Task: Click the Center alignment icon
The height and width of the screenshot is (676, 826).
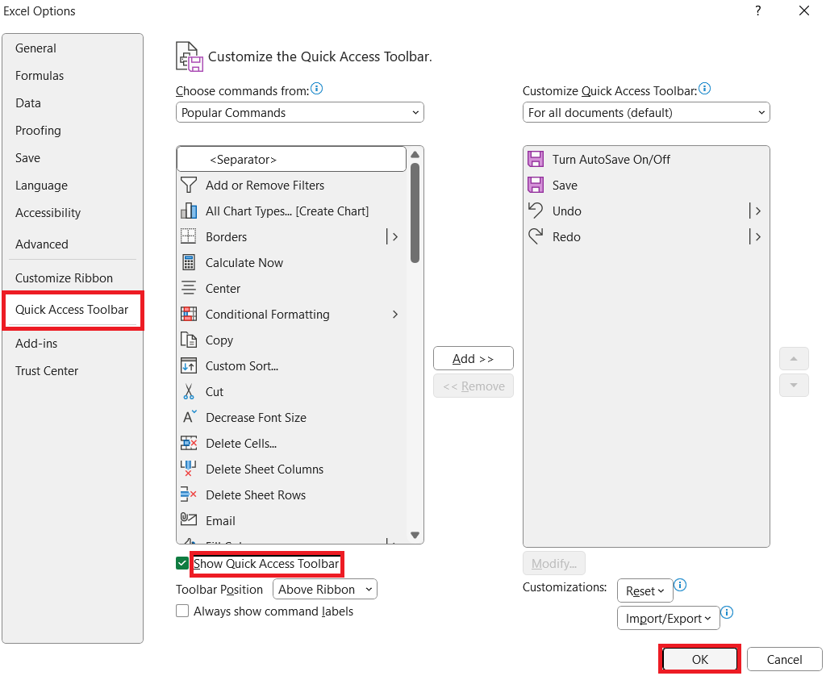Action: tap(189, 288)
